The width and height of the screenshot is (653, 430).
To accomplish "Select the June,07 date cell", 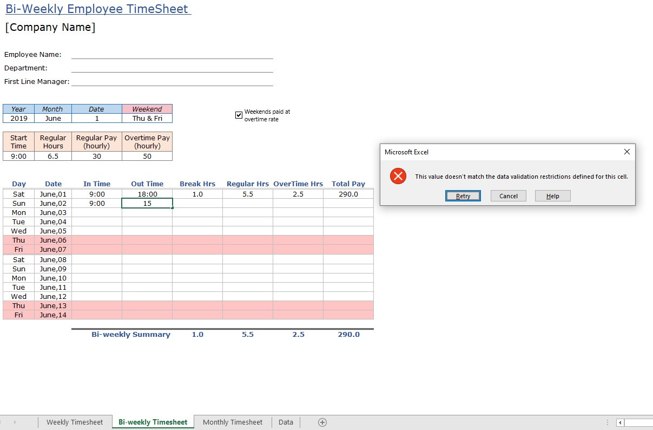I will (x=53, y=249).
